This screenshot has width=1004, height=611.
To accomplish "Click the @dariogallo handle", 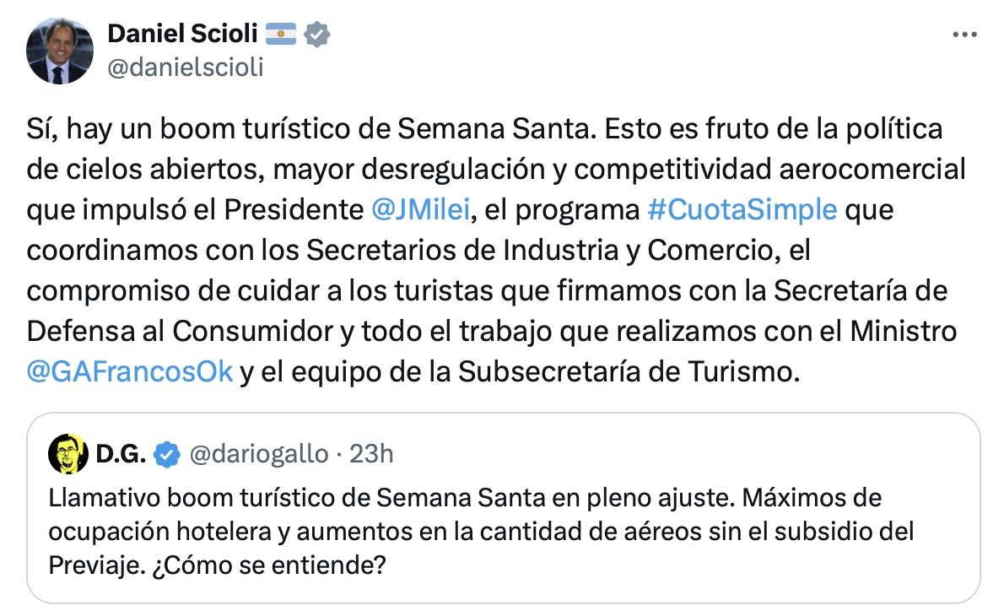I will [258, 455].
